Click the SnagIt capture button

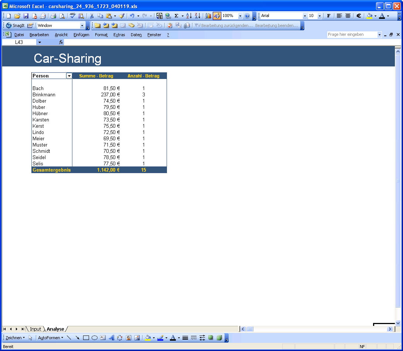(16, 25)
